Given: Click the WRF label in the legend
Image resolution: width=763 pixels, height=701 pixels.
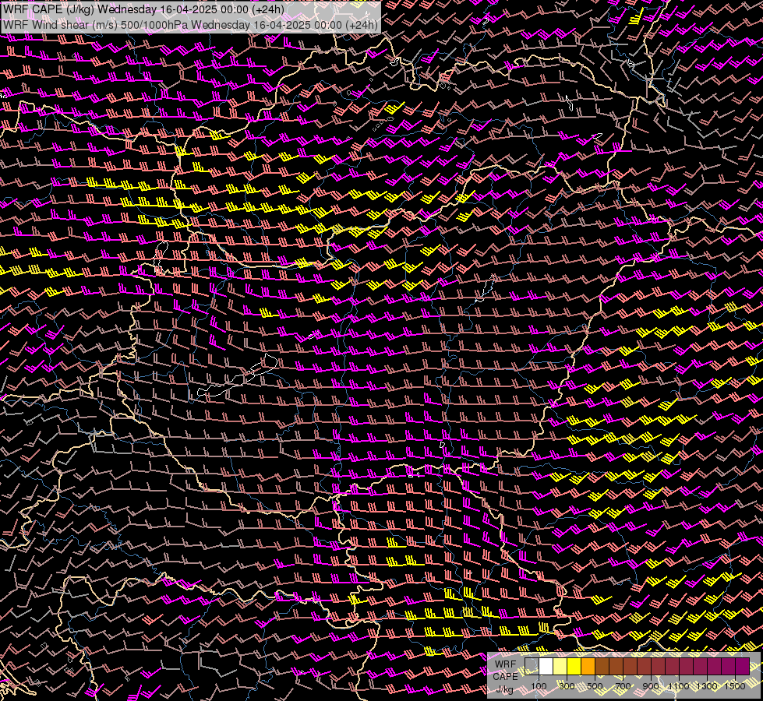Looking at the screenshot, I should [x=505, y=664].
